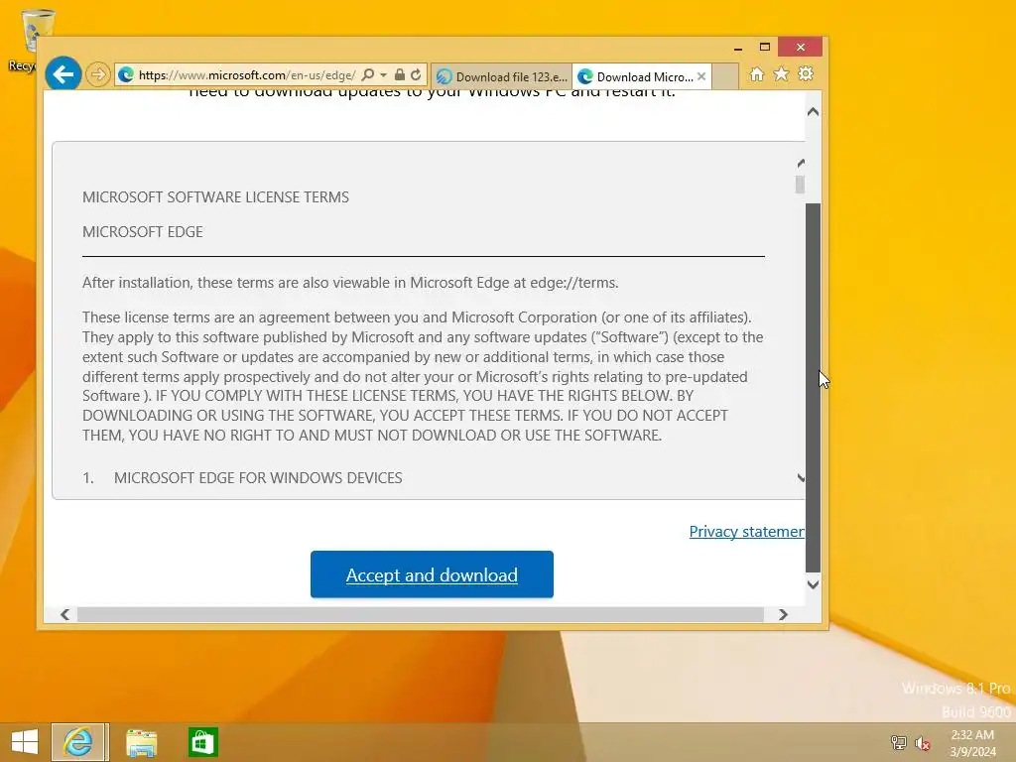Close the Internet Explorer window
The height and width of the screenshot is (762, 1016).
[x=801, y=48]
